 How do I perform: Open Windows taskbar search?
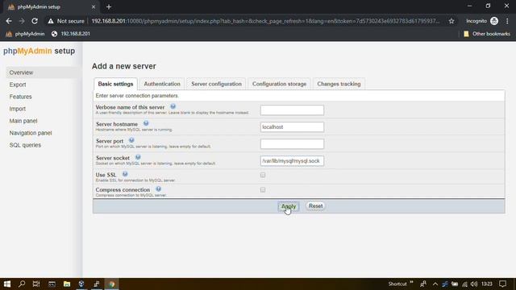coord(22,284)
